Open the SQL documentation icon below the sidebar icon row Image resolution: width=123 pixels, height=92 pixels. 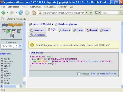[11, 36]
